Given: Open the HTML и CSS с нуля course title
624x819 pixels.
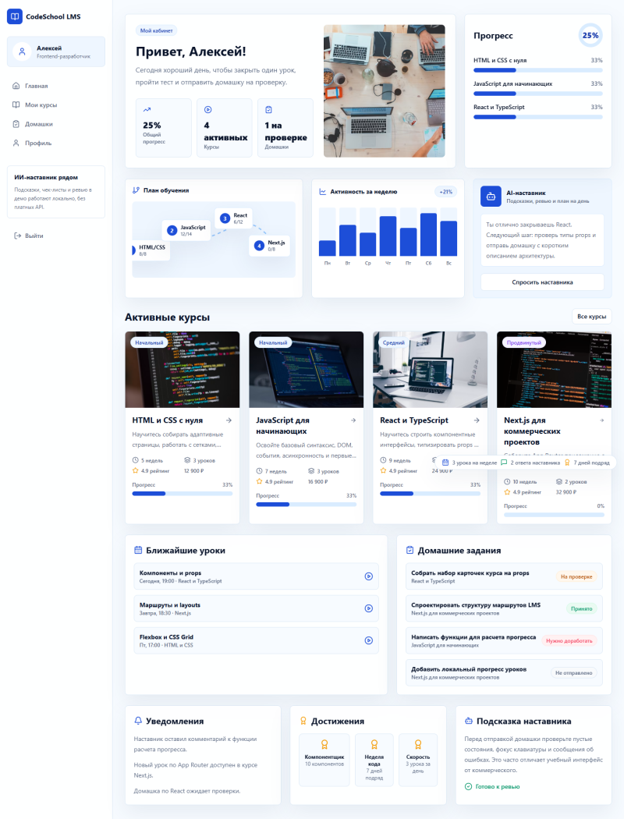Looking at the screenshot, I should tap(167, 420).
